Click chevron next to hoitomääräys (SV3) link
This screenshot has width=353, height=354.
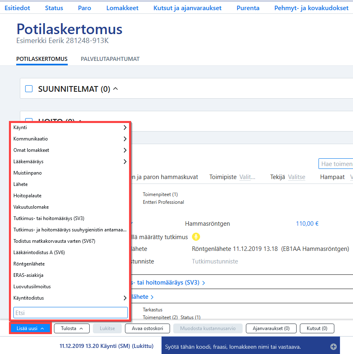click(204, 283)
